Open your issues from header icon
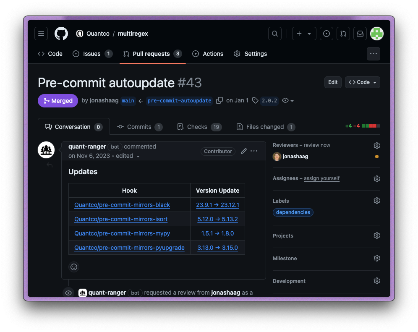The image size is (418, 332). point(326,34)
